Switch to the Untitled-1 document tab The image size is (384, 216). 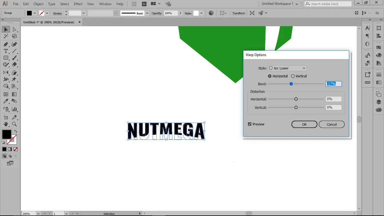tap(49, 22)
